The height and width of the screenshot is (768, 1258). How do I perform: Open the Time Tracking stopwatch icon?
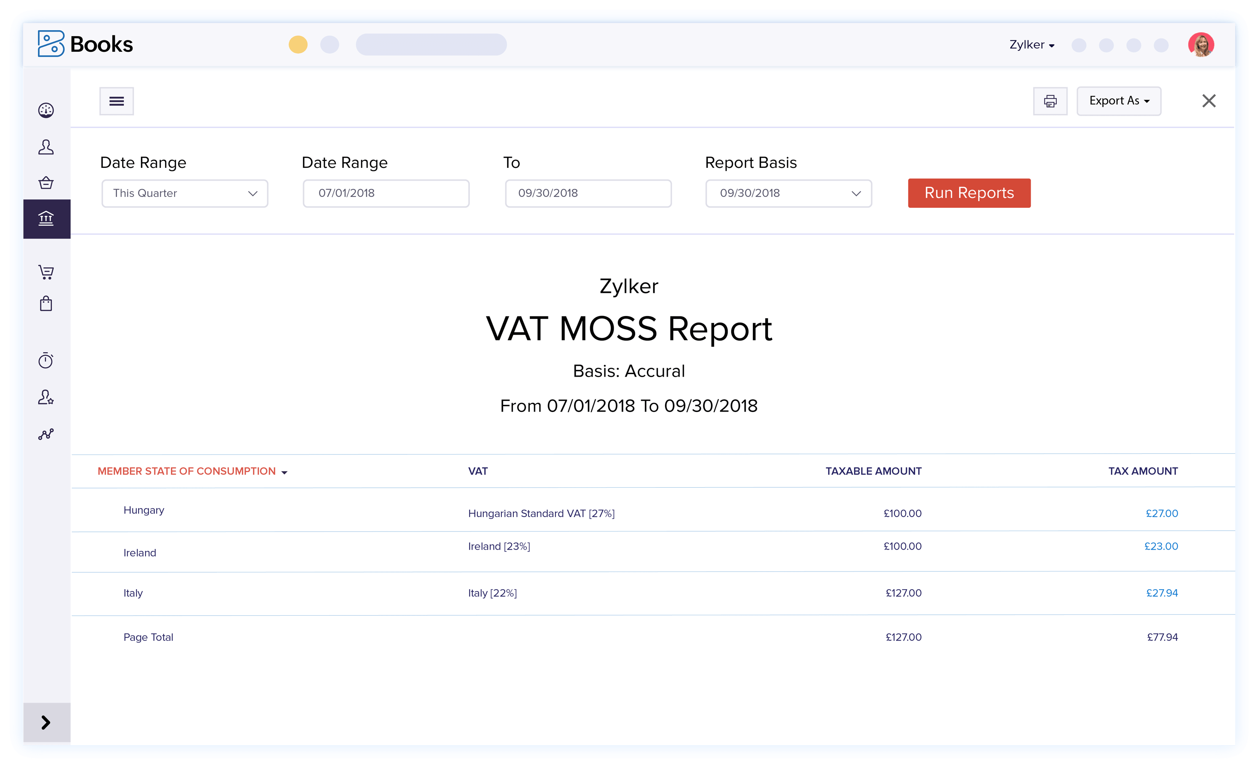click(x=46, y=361)
